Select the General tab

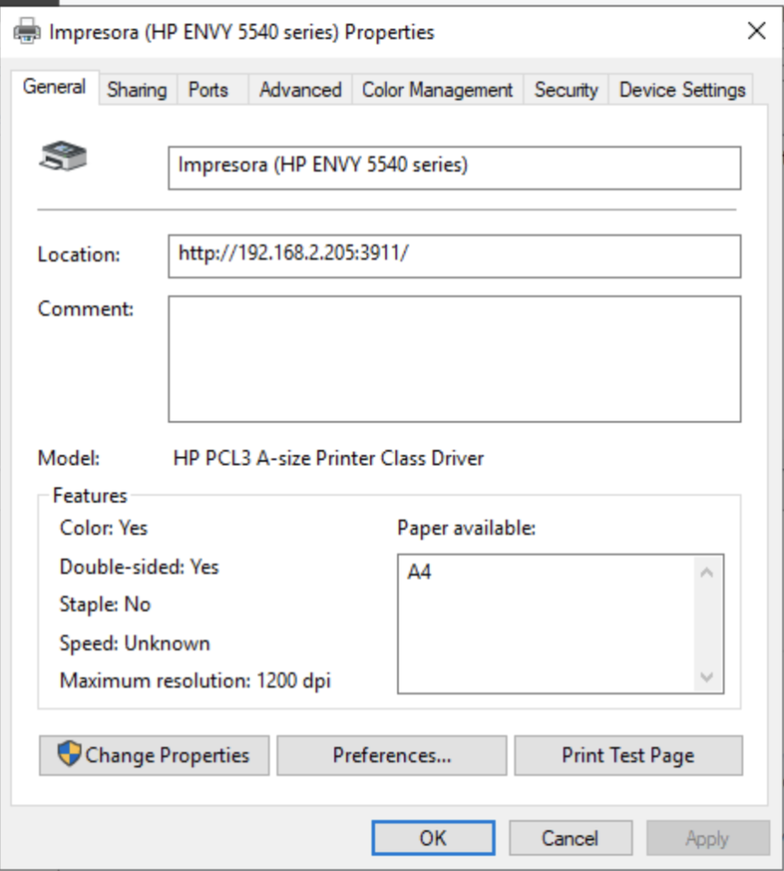click(54, 87)
